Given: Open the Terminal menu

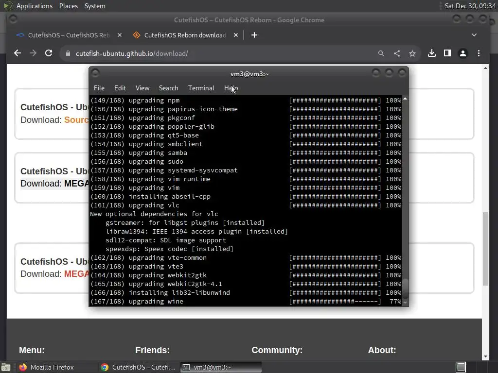Looking at the screenshot, I should point(201,88).
